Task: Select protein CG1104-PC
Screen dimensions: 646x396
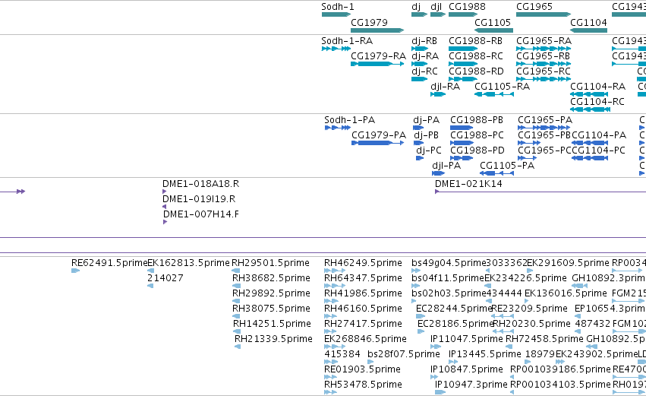Action: (590, 158)
